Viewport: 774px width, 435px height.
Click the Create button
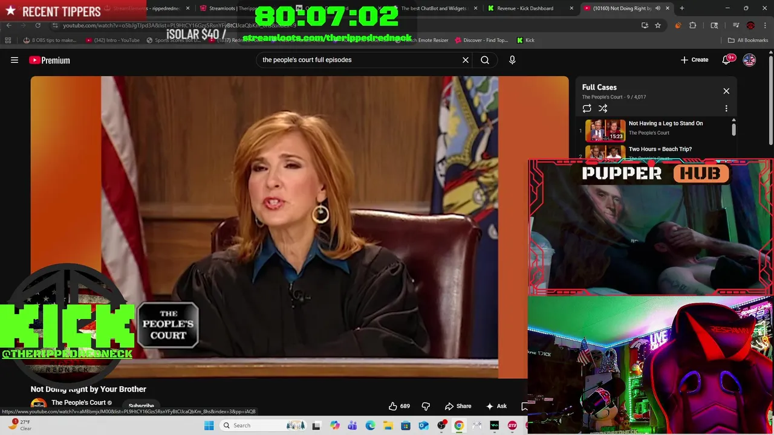[694, 60]
